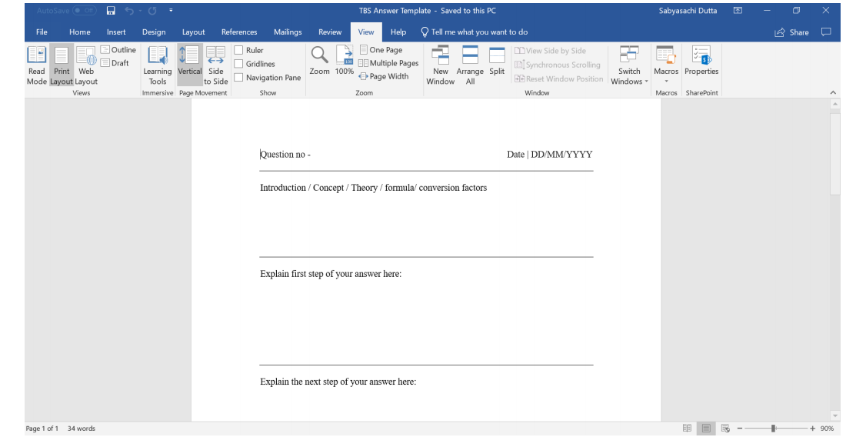
Task: Open the Help tab
Action: click(398, 32)
